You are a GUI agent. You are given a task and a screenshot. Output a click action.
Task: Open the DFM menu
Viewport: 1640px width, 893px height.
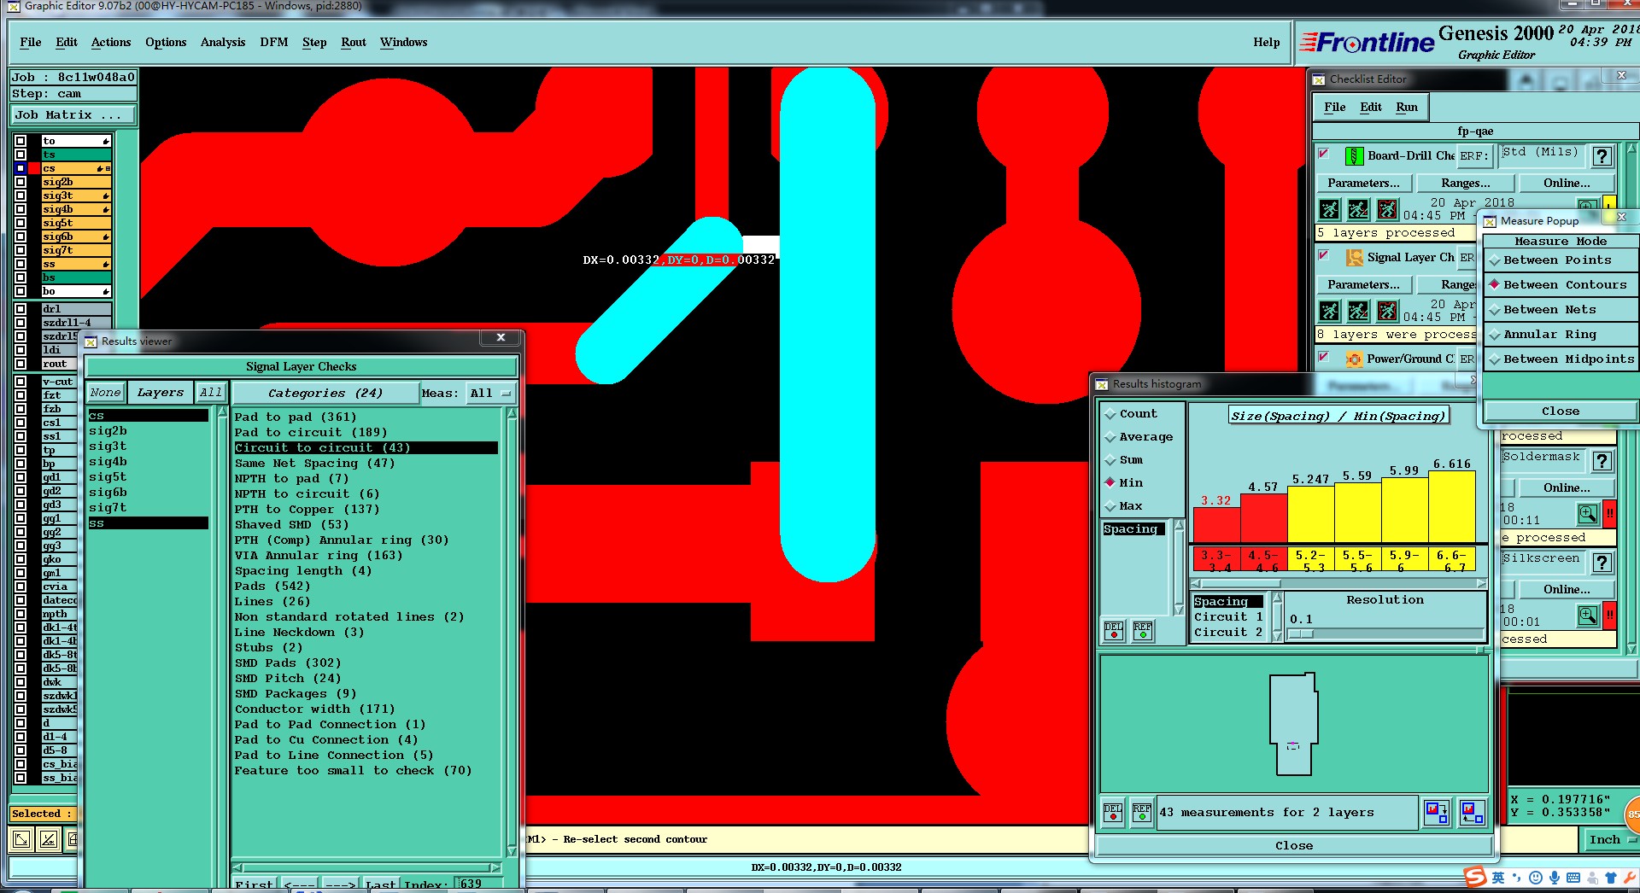(x=273, y=42)
